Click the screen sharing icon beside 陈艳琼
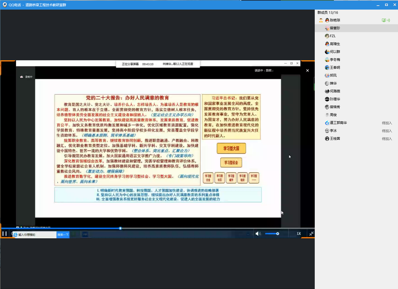398x289 pixels. pyautogui.click(x=384, y=20)
